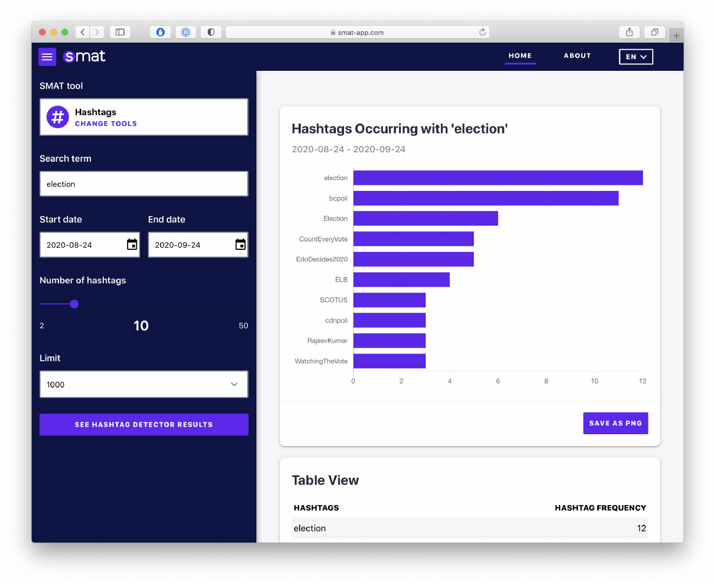The image size is (715, 584).
Task: Open the shield privacy report icon
Action: coord(211,32)
